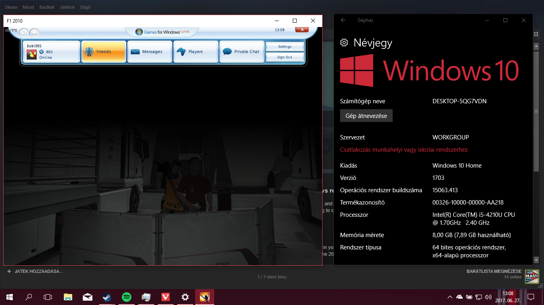Go back in the Games for Windows Live overlay
544x305 pixels.
tap(24, 33)
